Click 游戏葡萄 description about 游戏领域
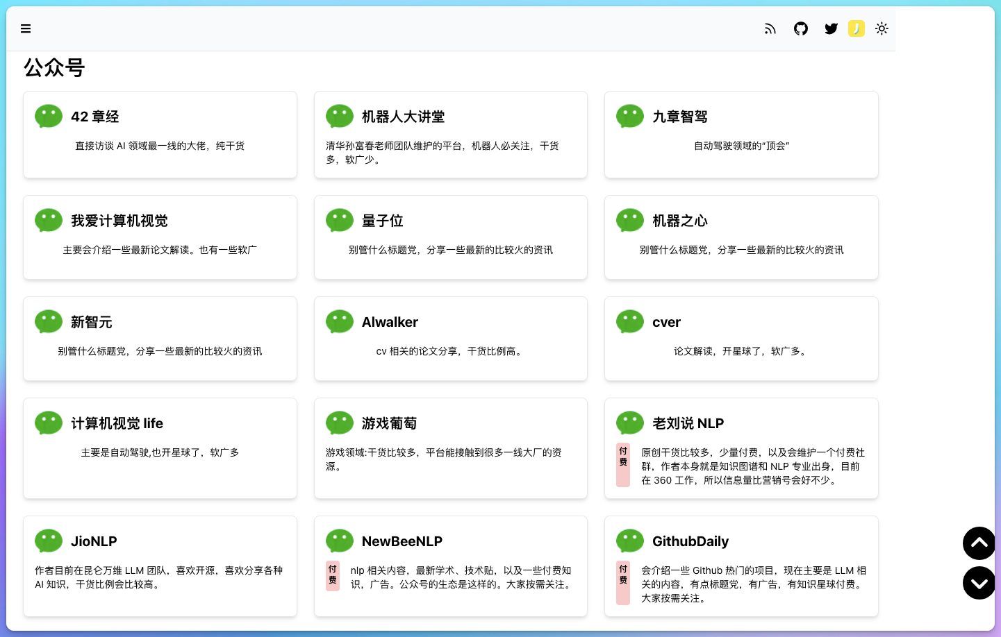Image resolution: width=1001 pixels, height=637 pixels. tap(444, 459)
